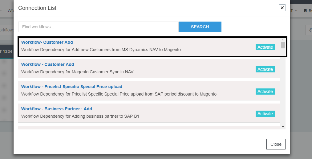Activate the NAV to Magento Customer Add workflow
This screenshot has width=312, height=159.
(x=265, y=47)
